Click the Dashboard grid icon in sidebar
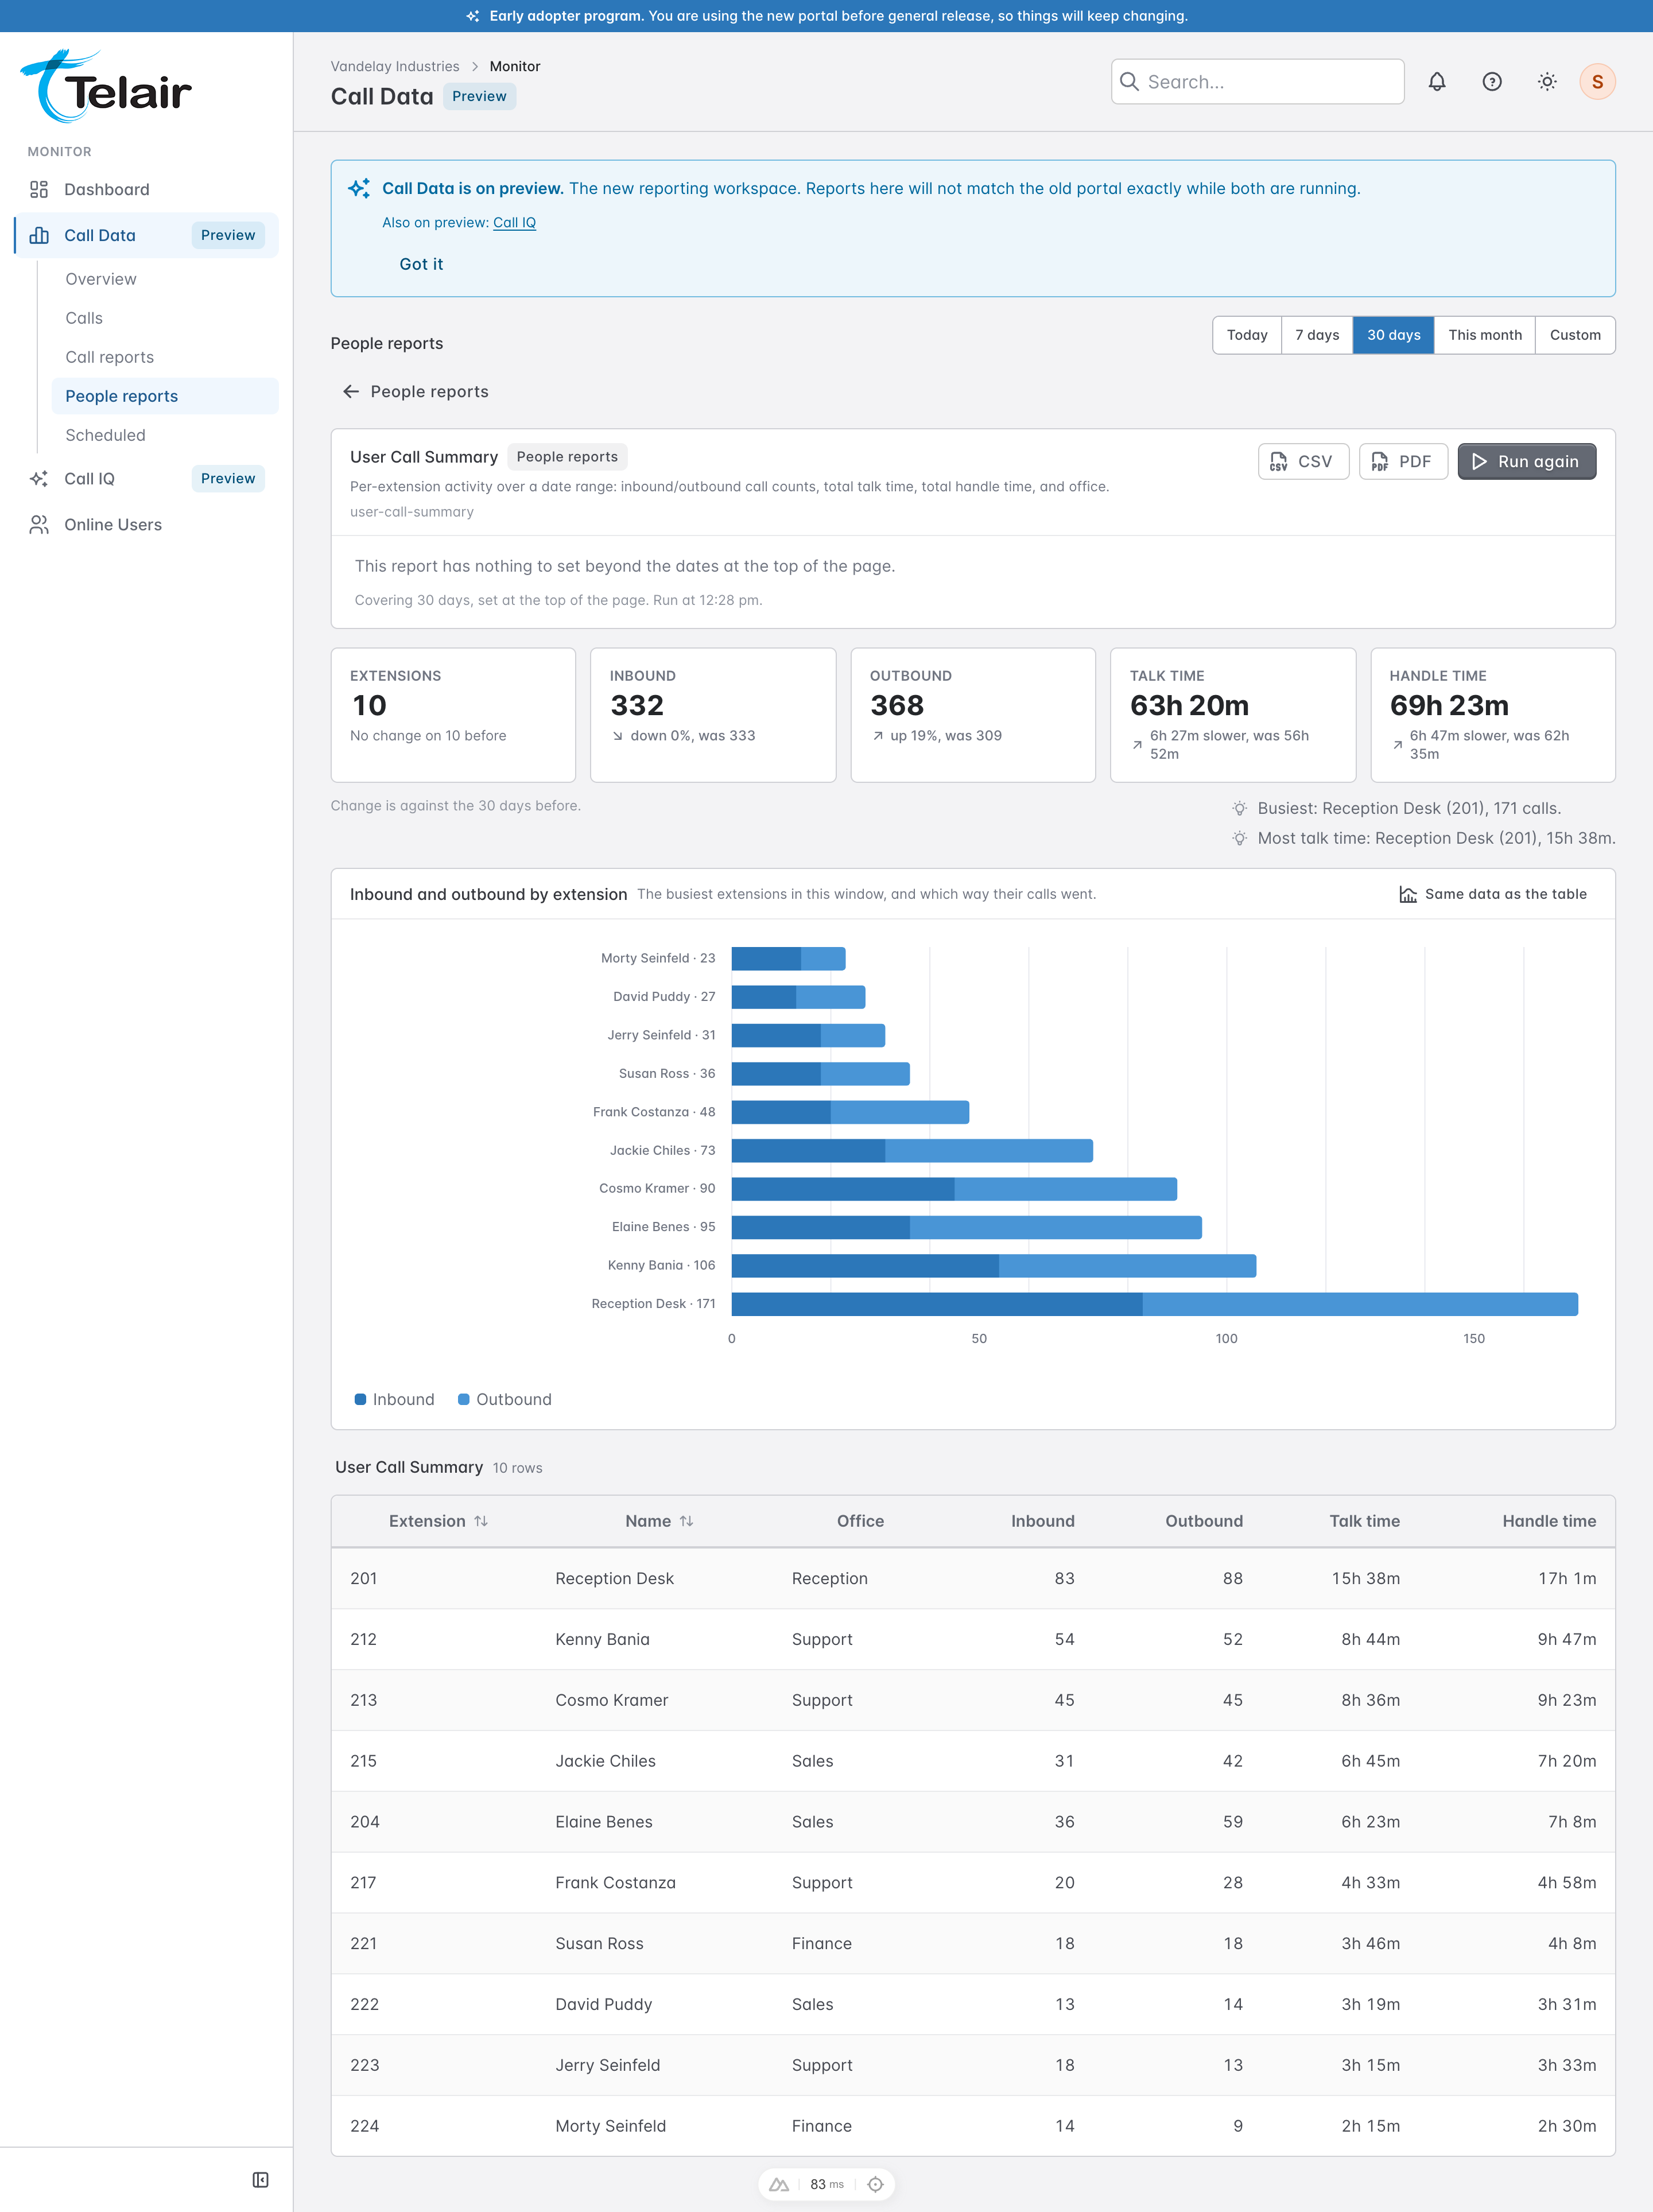 coord(39,190)
